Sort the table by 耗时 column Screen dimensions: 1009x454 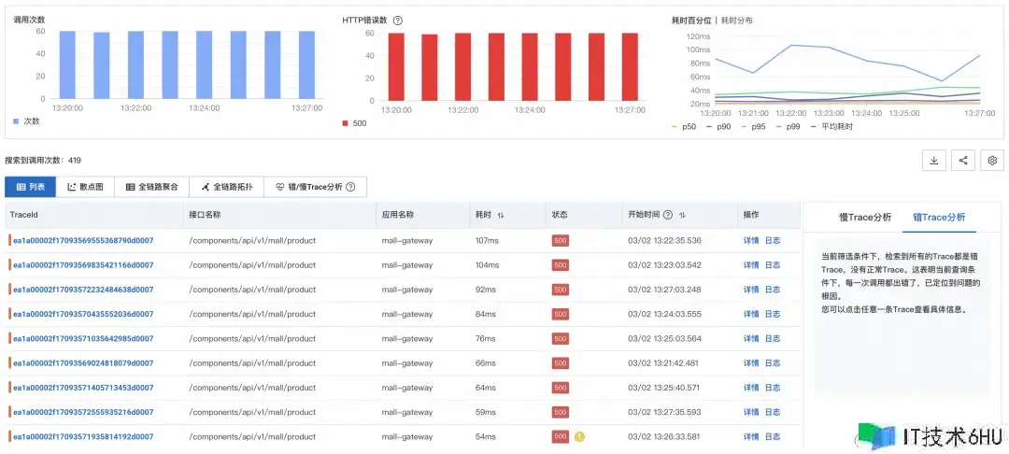pos(501,215)
